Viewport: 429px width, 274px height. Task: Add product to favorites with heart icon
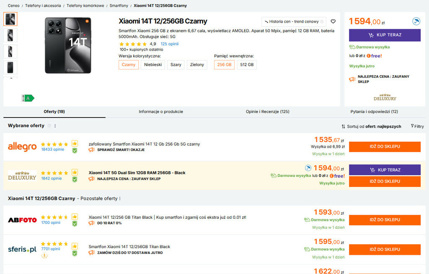coord(333,22)
